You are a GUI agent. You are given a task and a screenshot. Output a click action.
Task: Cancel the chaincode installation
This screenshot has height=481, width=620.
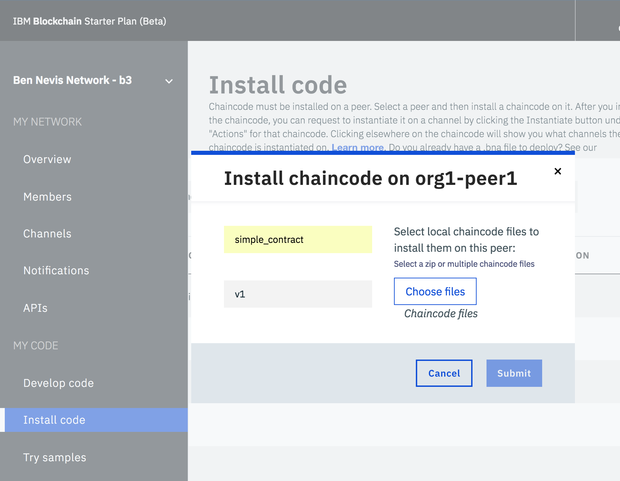tap(444, 373)
